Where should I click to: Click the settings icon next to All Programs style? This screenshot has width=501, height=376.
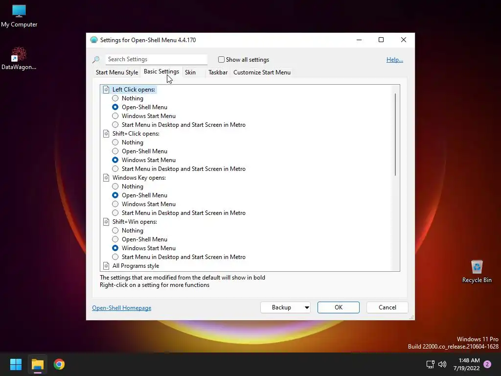[x=106, y=266]
